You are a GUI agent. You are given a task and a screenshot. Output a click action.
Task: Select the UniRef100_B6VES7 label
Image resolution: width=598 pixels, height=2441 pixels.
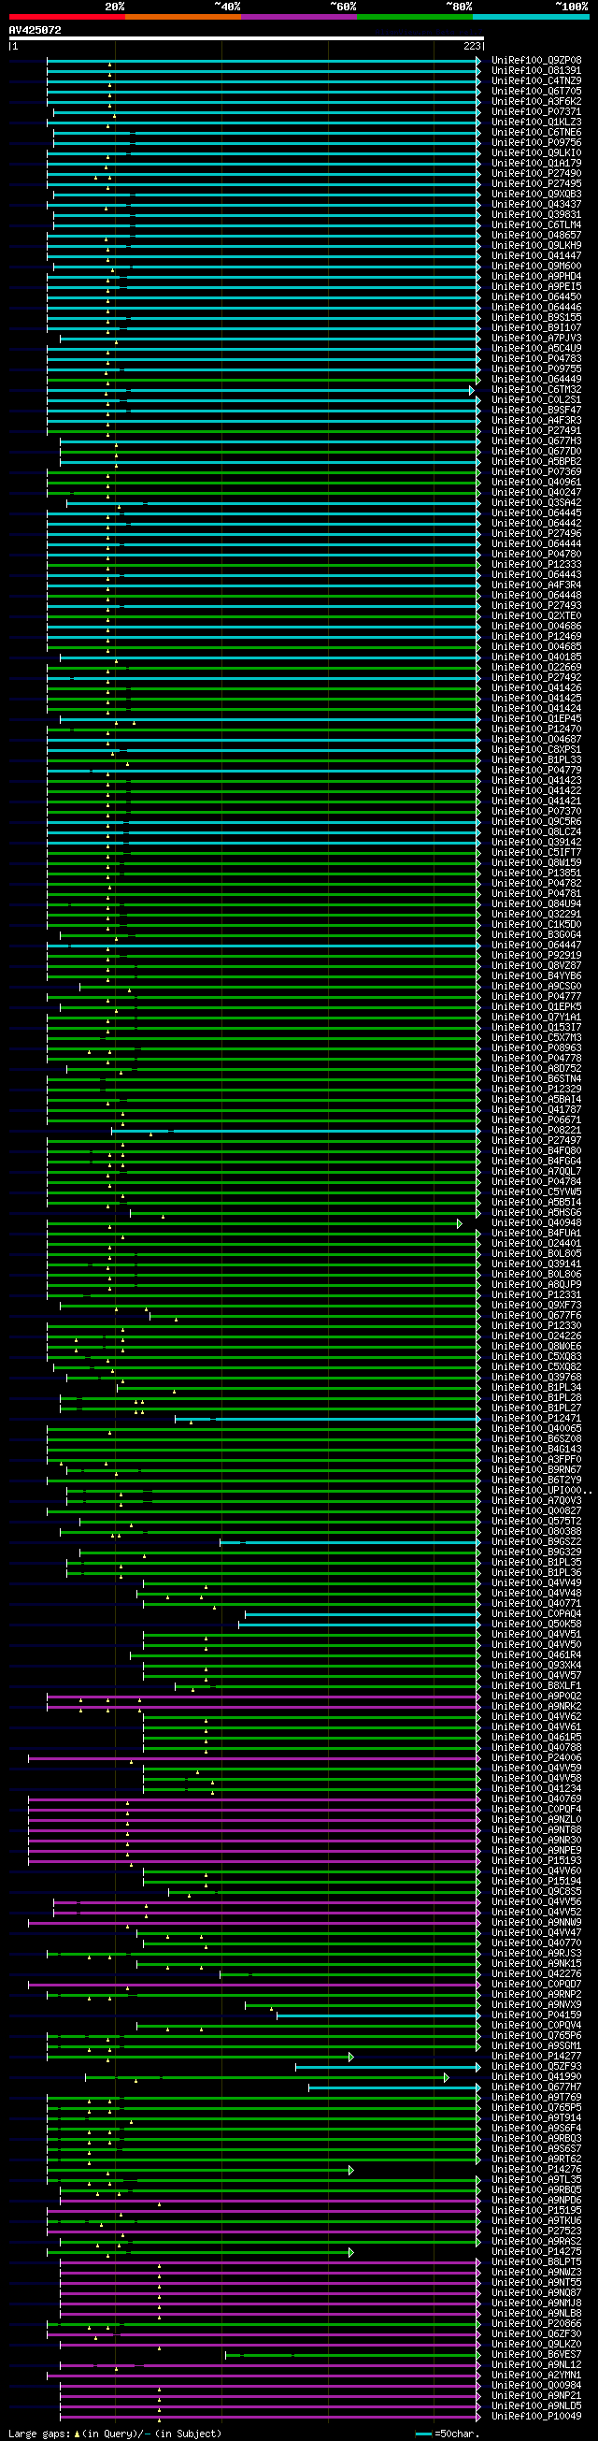pos(536,2355)
